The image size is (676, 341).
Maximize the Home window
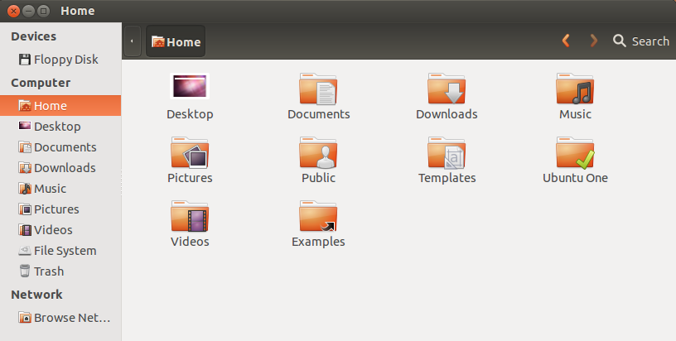(43, 11)
